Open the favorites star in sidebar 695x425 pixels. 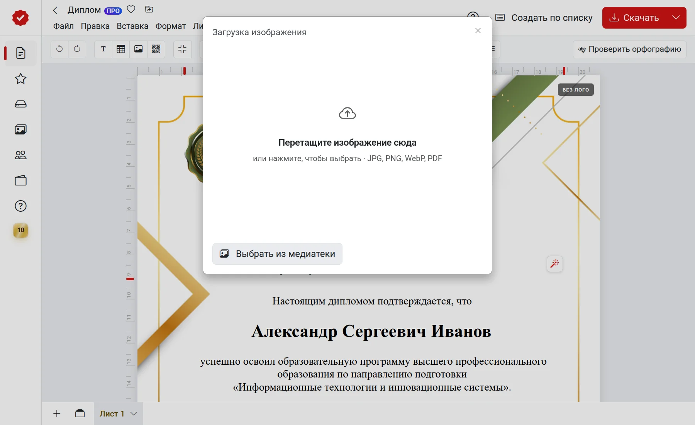[x=21, y=79]
